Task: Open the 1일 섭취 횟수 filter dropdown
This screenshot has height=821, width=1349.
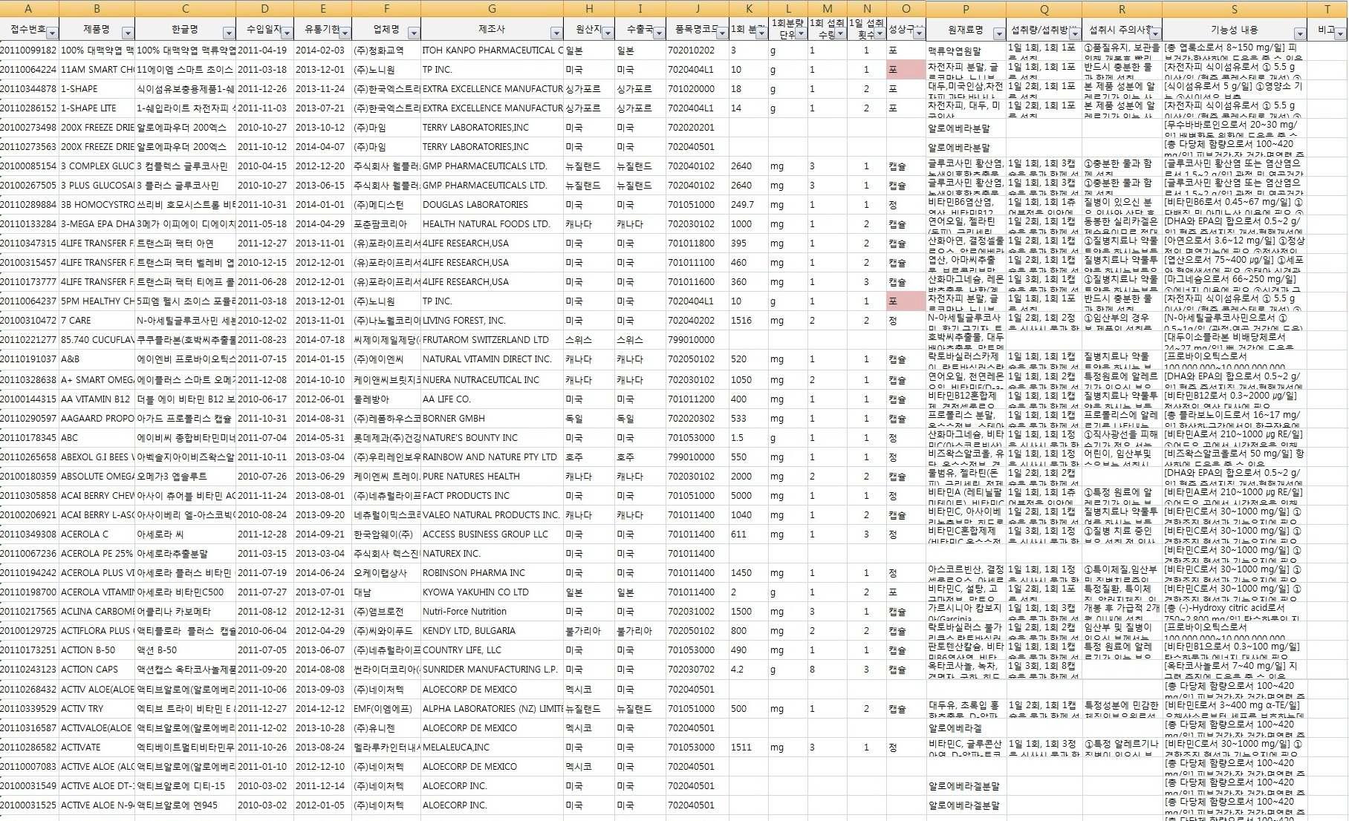Action: coord(880,33)
